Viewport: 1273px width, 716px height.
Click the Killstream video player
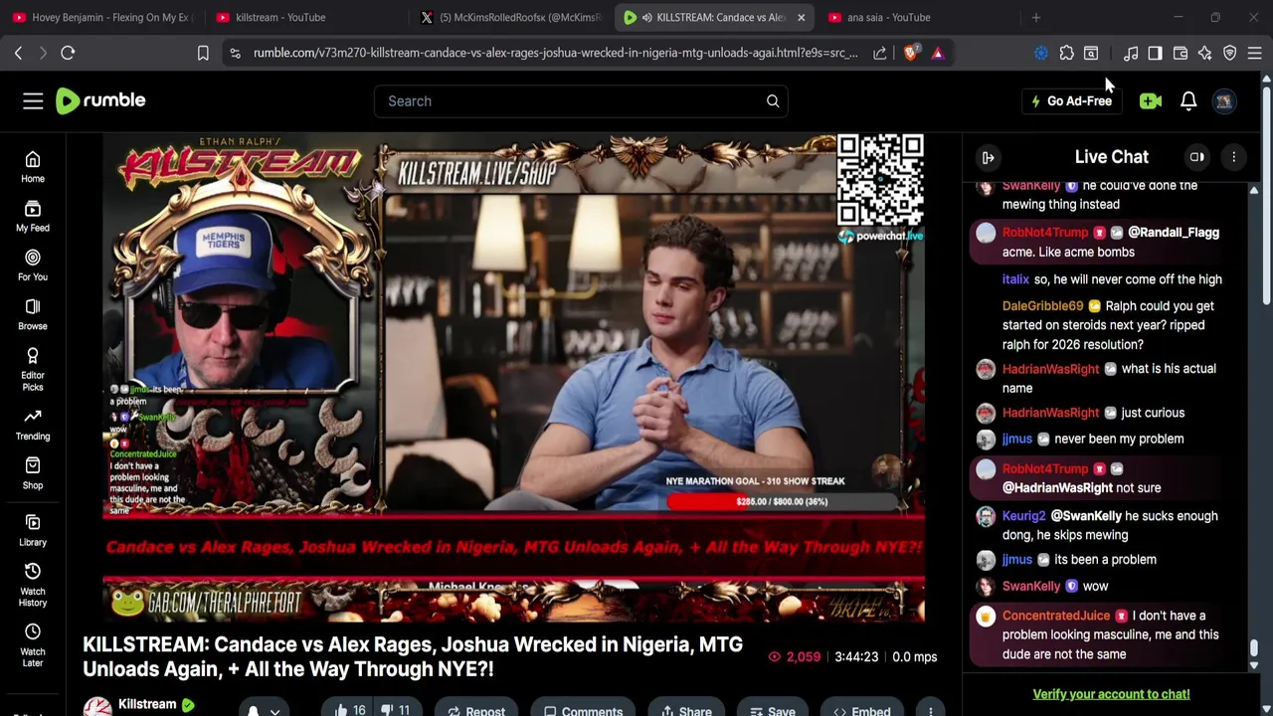coord(513,378)
